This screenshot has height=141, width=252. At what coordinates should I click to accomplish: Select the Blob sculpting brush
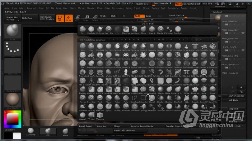(83, 47)
